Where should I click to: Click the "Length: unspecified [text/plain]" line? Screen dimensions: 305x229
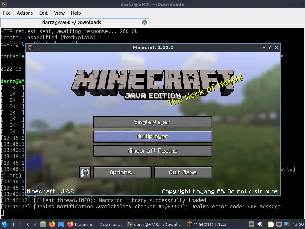coord(48,38)
